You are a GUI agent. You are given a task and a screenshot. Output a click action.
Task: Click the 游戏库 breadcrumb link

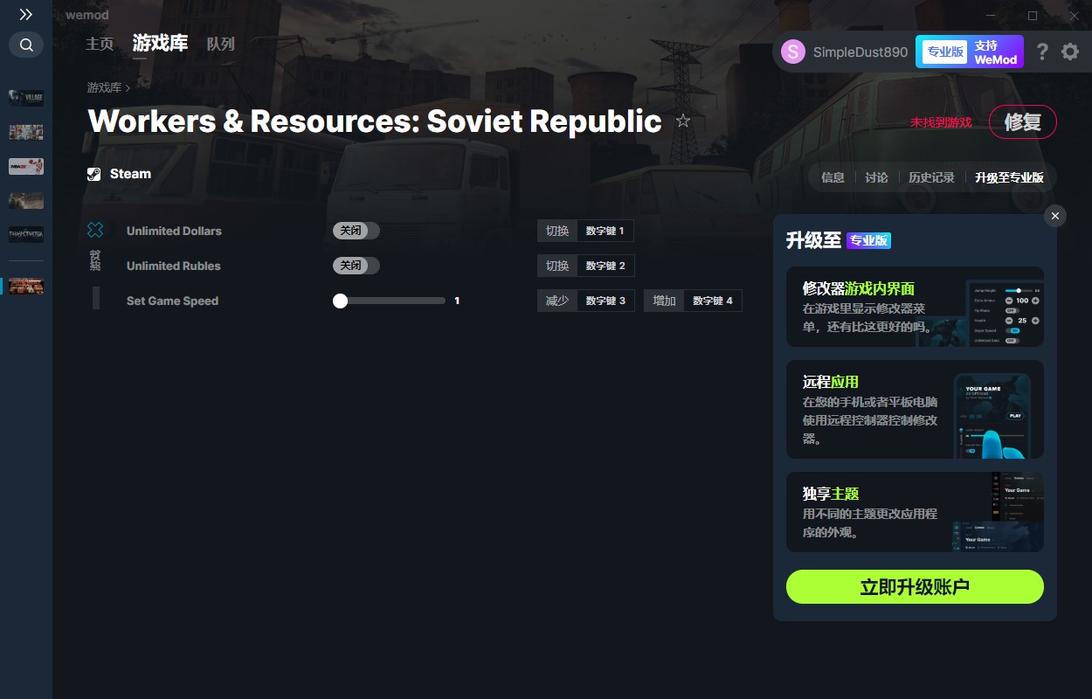pos(104,87)
